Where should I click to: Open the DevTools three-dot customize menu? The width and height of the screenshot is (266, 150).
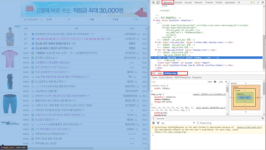(x=258, y=2)
